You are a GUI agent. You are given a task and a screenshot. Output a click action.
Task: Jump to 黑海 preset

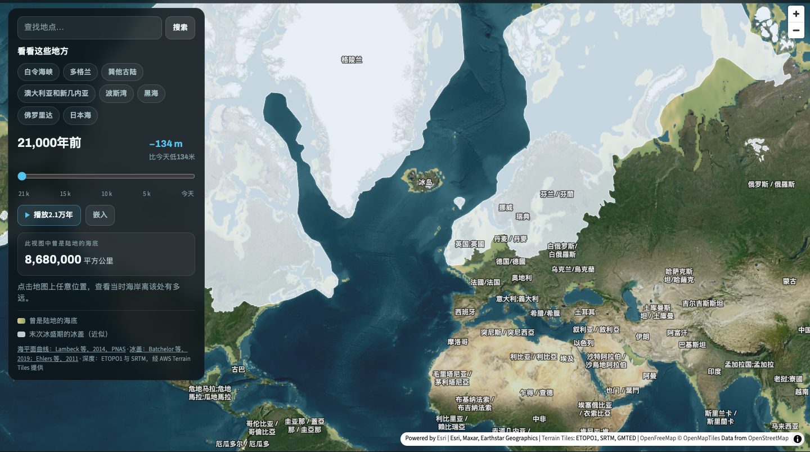point(151,93)
